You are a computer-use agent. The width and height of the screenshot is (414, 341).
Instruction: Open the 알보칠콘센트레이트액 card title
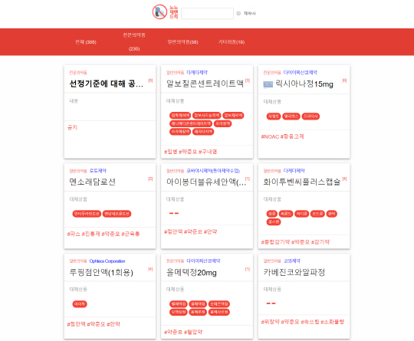[x=205, y=84]
